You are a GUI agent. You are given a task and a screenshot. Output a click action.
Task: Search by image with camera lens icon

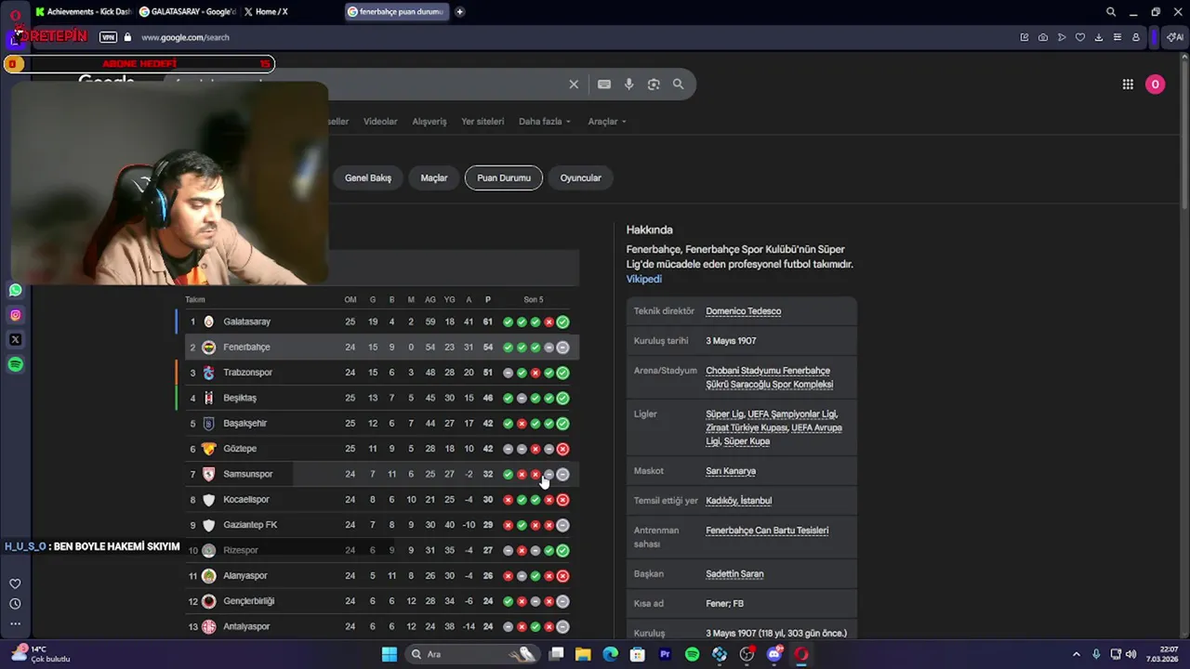click(654, 85)
